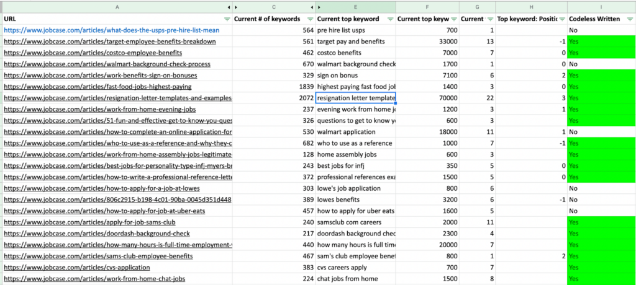
Task: Select the 'costco benefits' keyword cell
Action: pyautogui.click(x=356, y=53)
